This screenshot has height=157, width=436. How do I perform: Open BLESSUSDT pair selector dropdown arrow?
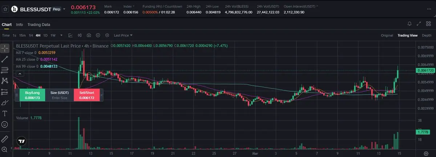[64, 9]
